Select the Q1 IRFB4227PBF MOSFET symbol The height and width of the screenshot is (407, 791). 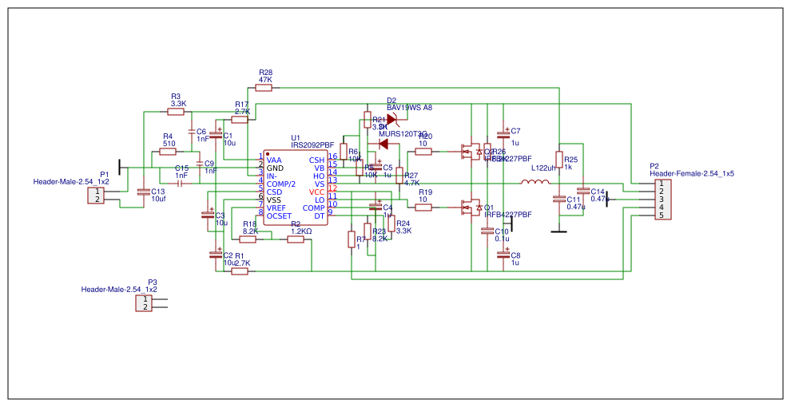coord(471,207)
